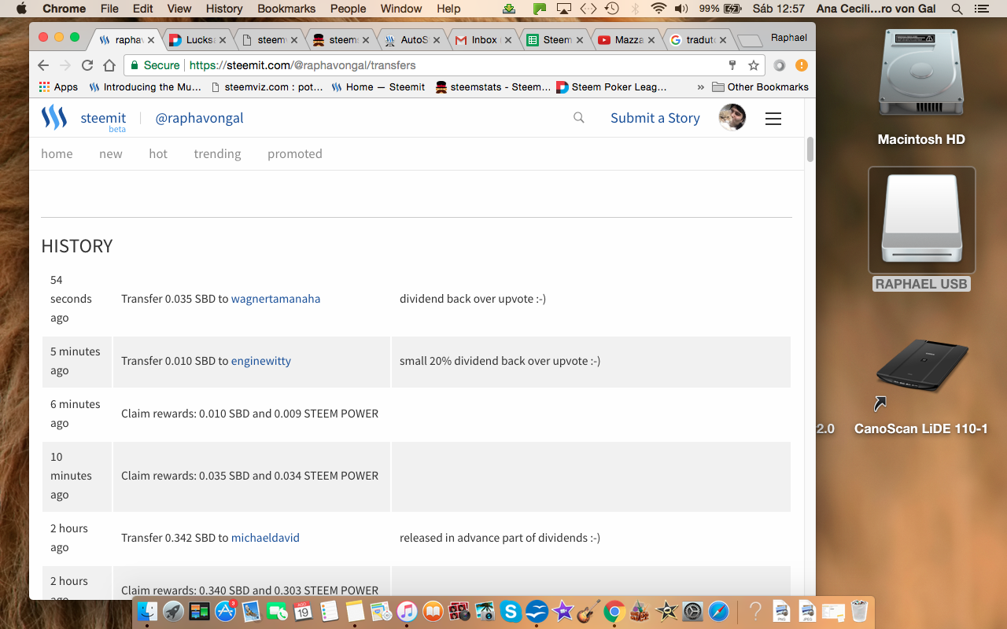Click the page vertical scrollbar thumb
Viewport: 1007px width, 629px height.
pyautogui.click(x=810, y=149)
